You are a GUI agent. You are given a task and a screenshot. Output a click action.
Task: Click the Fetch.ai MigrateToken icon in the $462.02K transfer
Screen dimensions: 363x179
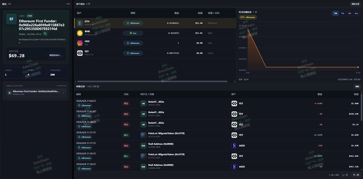click(143, 156)
